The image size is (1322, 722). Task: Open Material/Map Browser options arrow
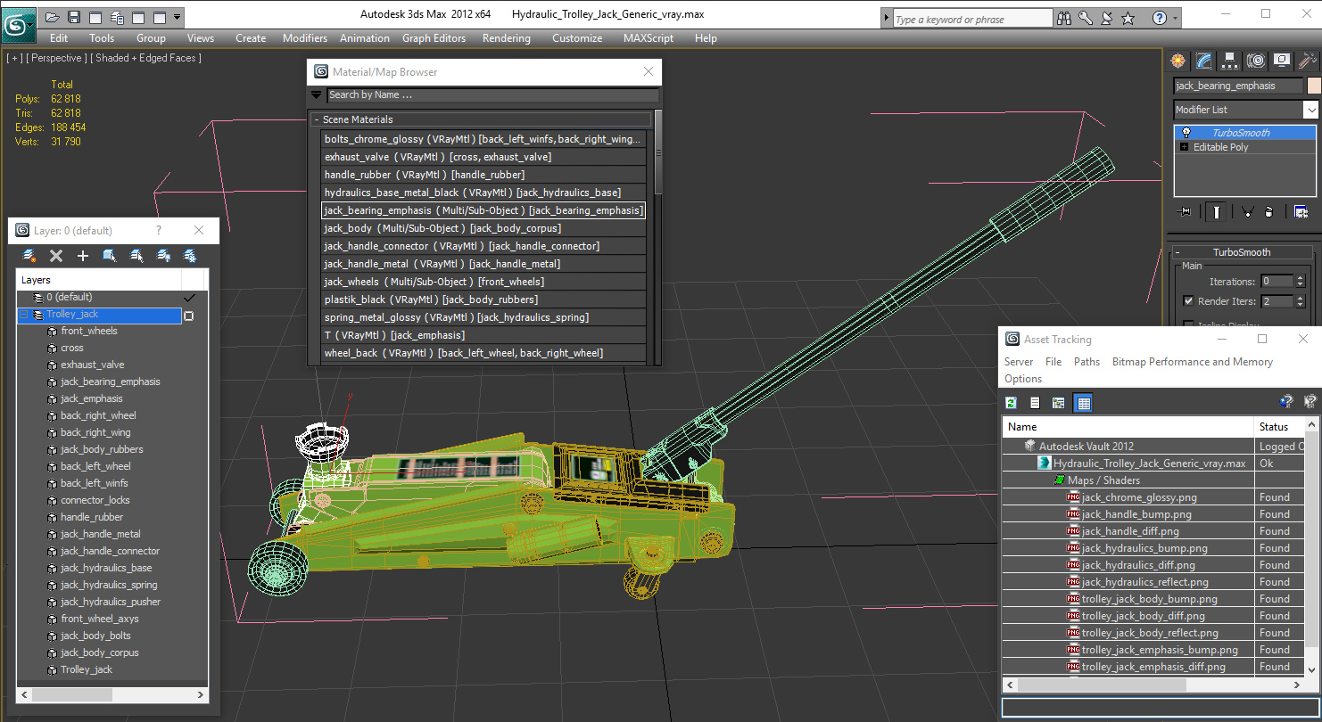[x=316, y=94]
